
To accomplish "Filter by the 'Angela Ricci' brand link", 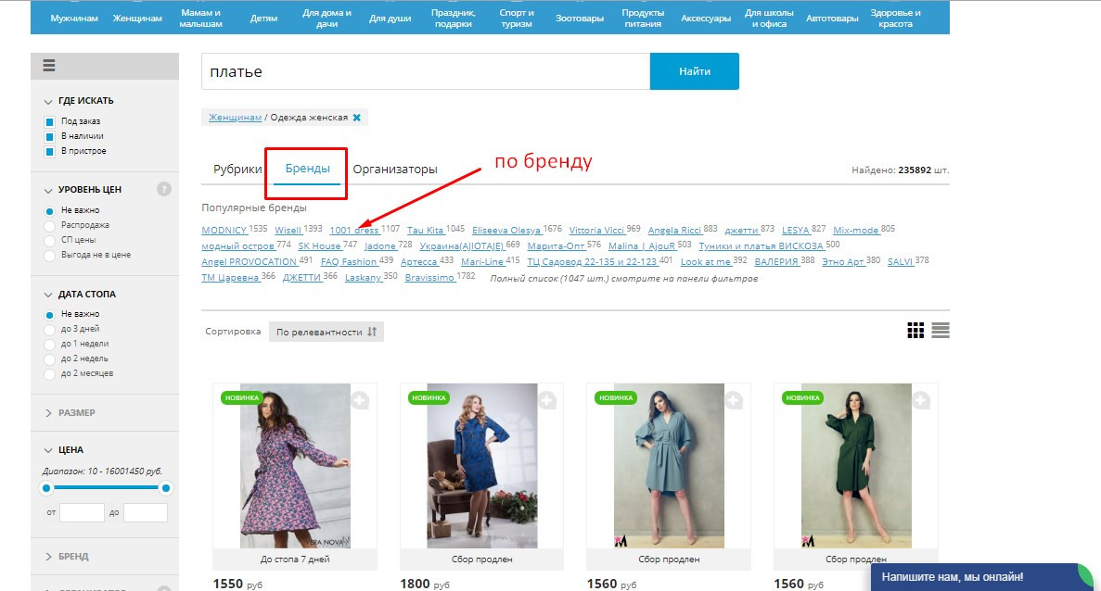I will [674, 231].
